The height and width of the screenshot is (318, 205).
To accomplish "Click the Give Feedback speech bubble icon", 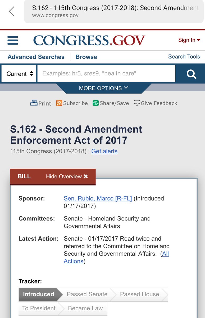I will [137, 103].
